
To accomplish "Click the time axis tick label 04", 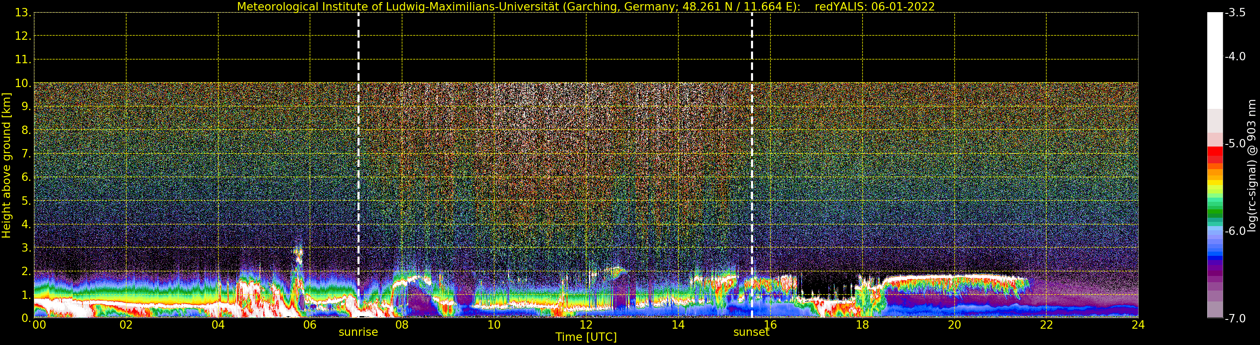I will pos(218,325).
